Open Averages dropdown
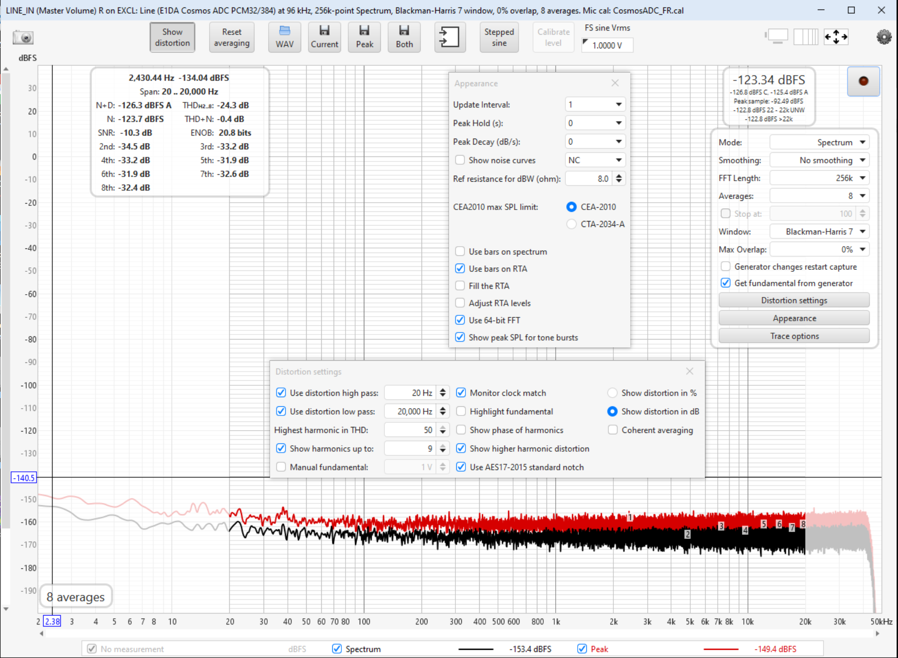898x658 pixels. (x=819, y=196)
